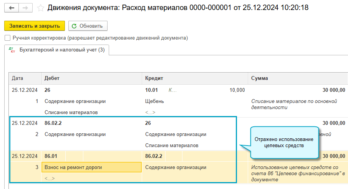This screenshot has width=348, height=189.
Task: Click credit account 10.01 in first row
Action: 151,90
